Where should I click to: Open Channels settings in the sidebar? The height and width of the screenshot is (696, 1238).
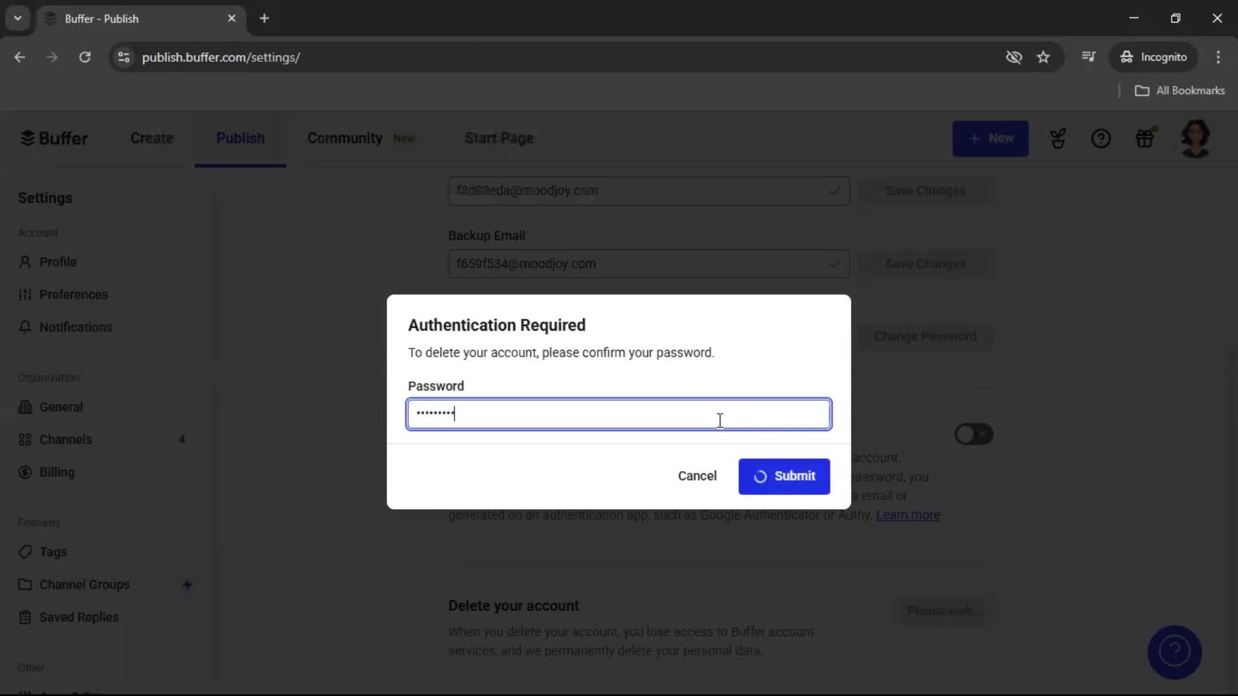coord(66,440)
